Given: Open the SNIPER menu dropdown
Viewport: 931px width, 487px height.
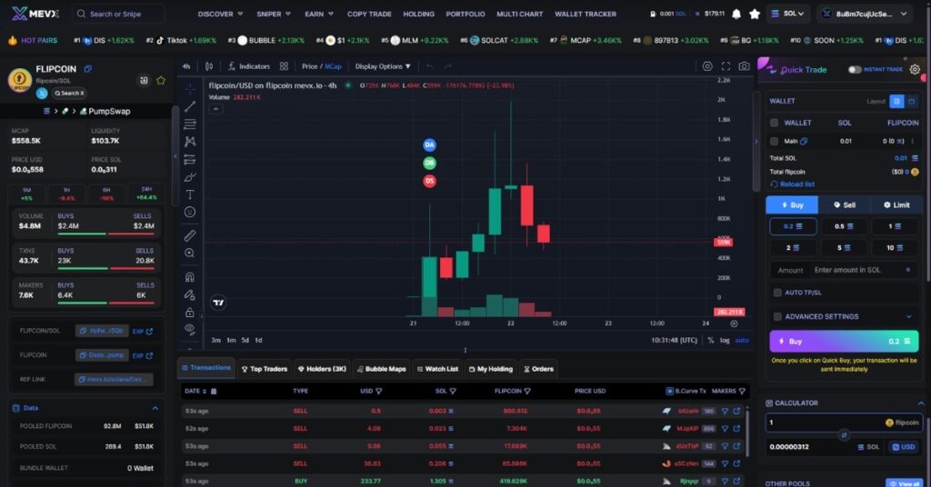Looking at the screenshot, I should click(274, 14).
